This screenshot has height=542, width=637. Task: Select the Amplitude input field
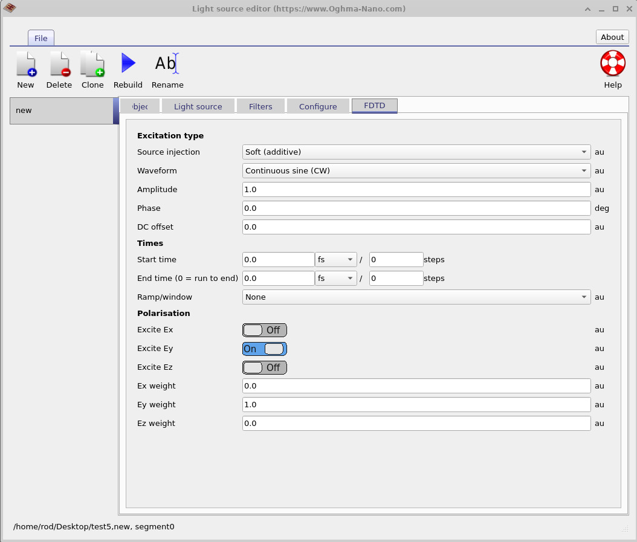pos(416,189)
